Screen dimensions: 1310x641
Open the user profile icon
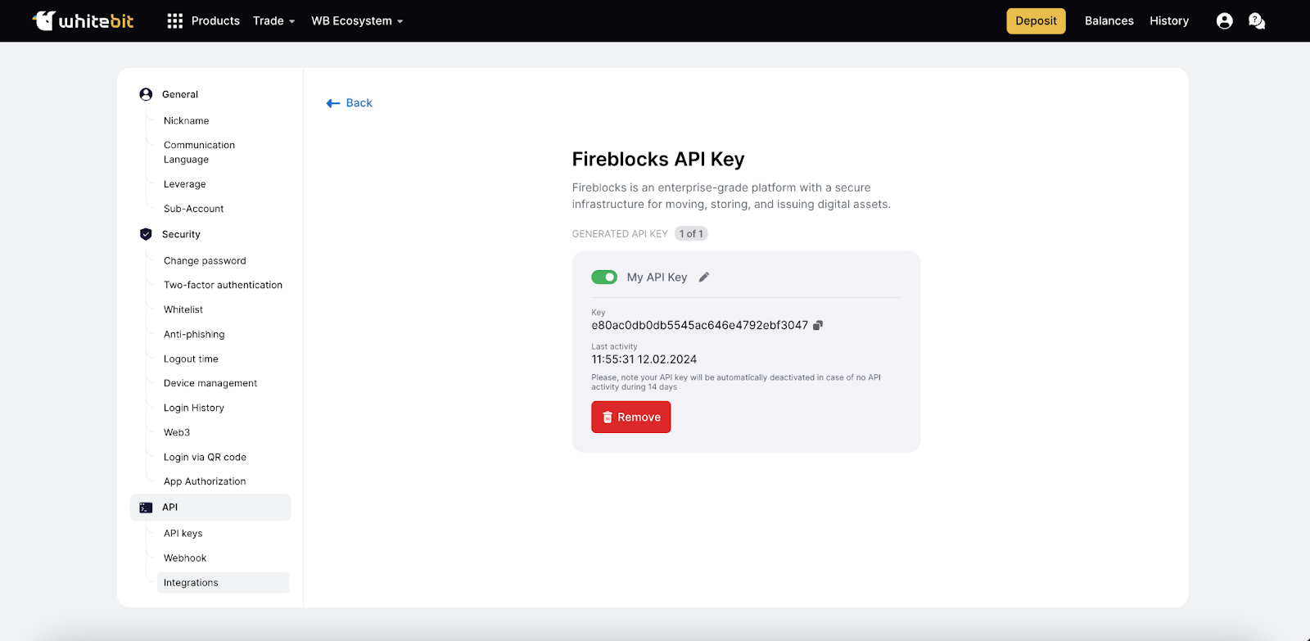pyautogui.click(x=1224, y=20)
